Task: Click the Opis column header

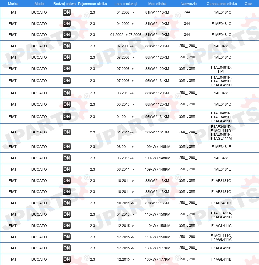Action: tap(248, 4)
